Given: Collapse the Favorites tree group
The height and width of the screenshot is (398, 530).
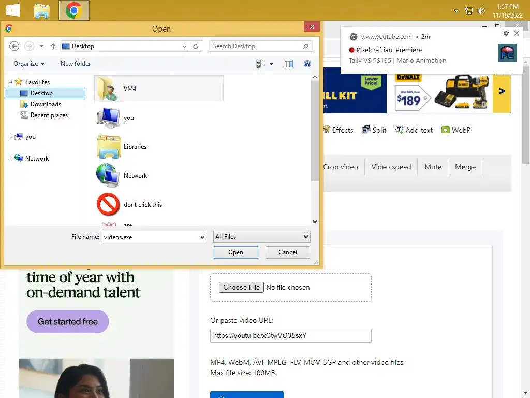Looking at the screenshot, I should [11, 82].
